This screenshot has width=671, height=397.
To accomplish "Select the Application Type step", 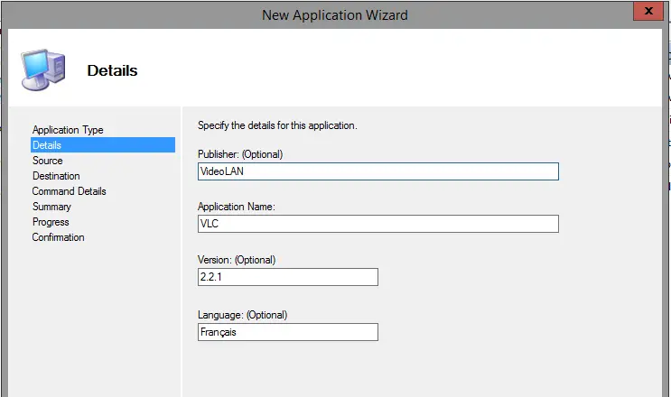I will coord(68,130).
